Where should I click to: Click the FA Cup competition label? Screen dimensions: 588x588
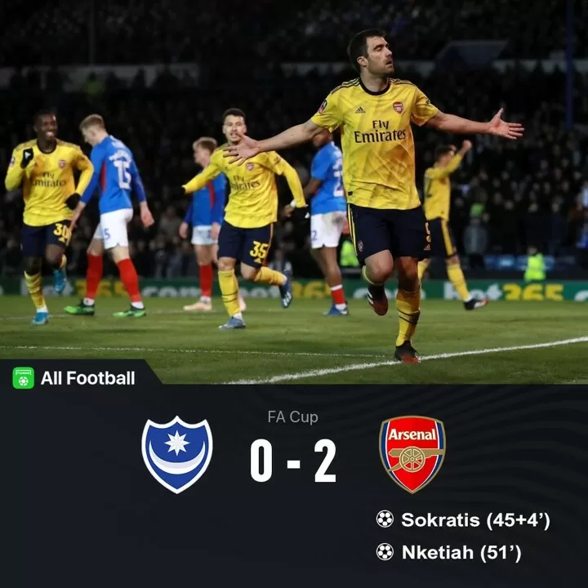point(293,416)
